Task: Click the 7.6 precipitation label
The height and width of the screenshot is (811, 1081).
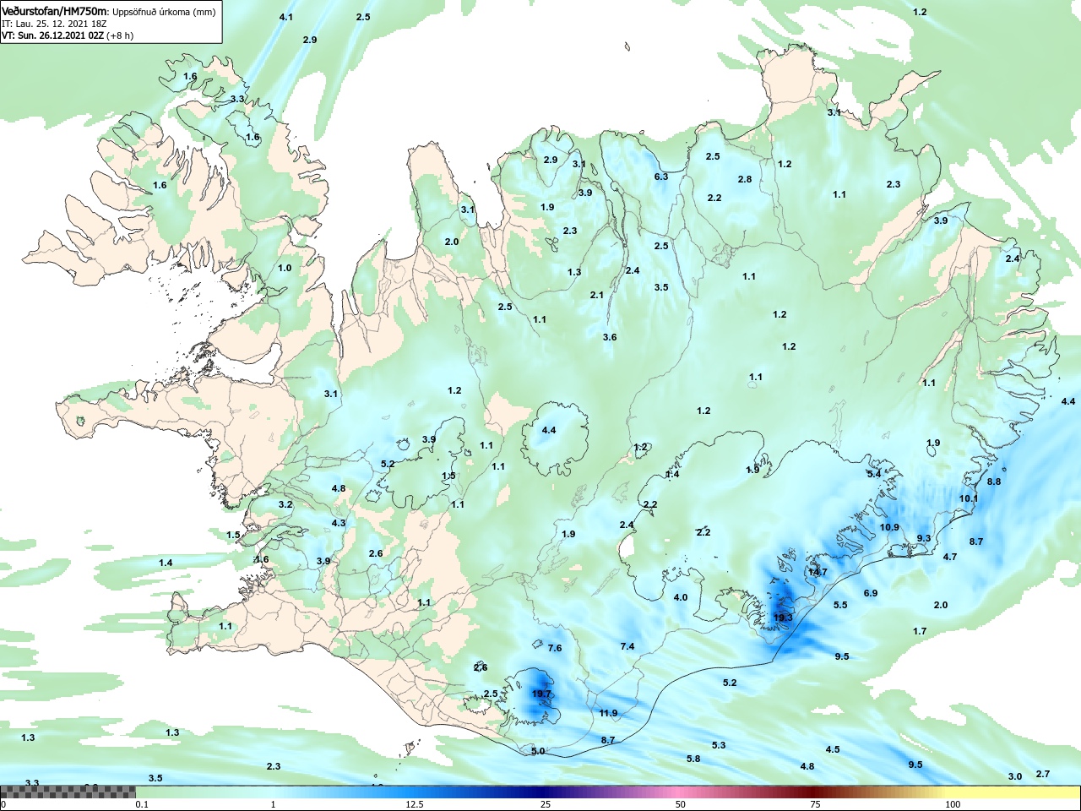Action: pos(555,649)
